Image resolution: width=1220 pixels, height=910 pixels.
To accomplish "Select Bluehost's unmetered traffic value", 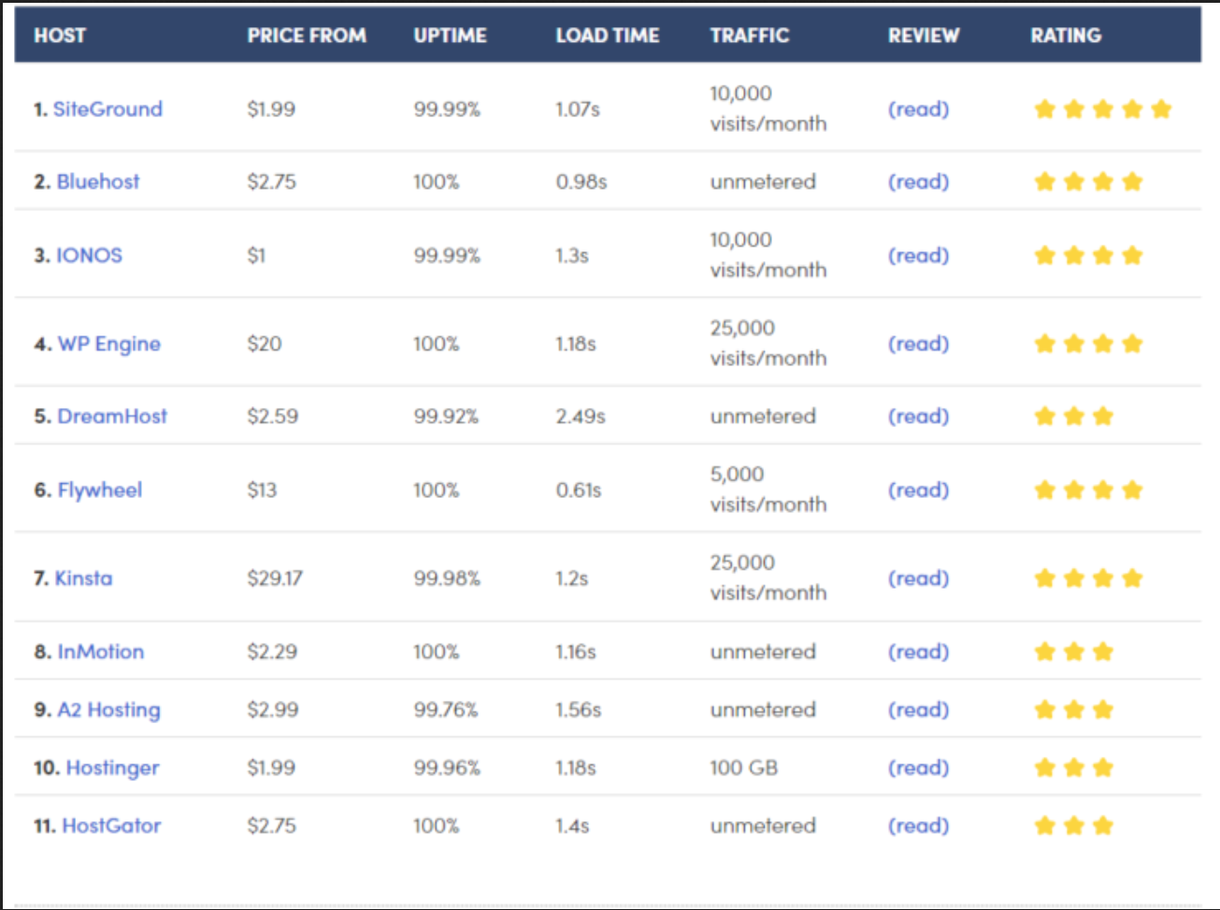I will (763, 181).
